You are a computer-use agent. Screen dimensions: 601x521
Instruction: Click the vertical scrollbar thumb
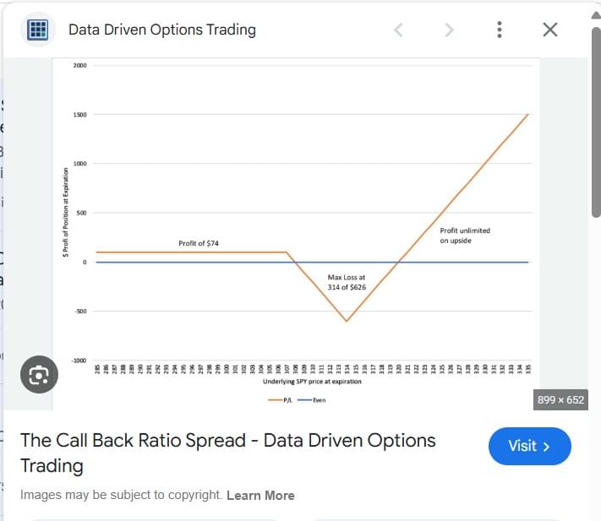click(596, 122)
